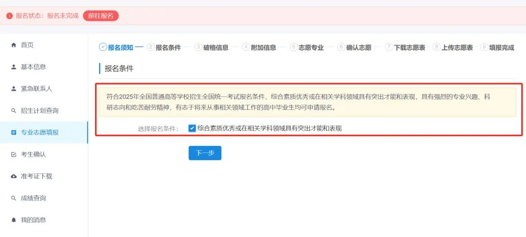Image resolution: width=526 pixels, height=237 pixels.
Task: Click the 选择报名条件 field label
Action: (158, 129)
